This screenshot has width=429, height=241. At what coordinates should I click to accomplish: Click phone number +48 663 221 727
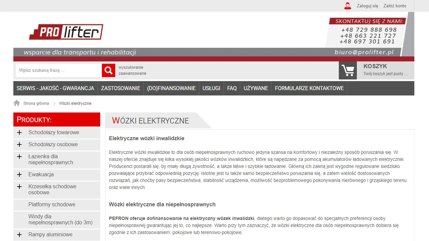coord(368,36)
